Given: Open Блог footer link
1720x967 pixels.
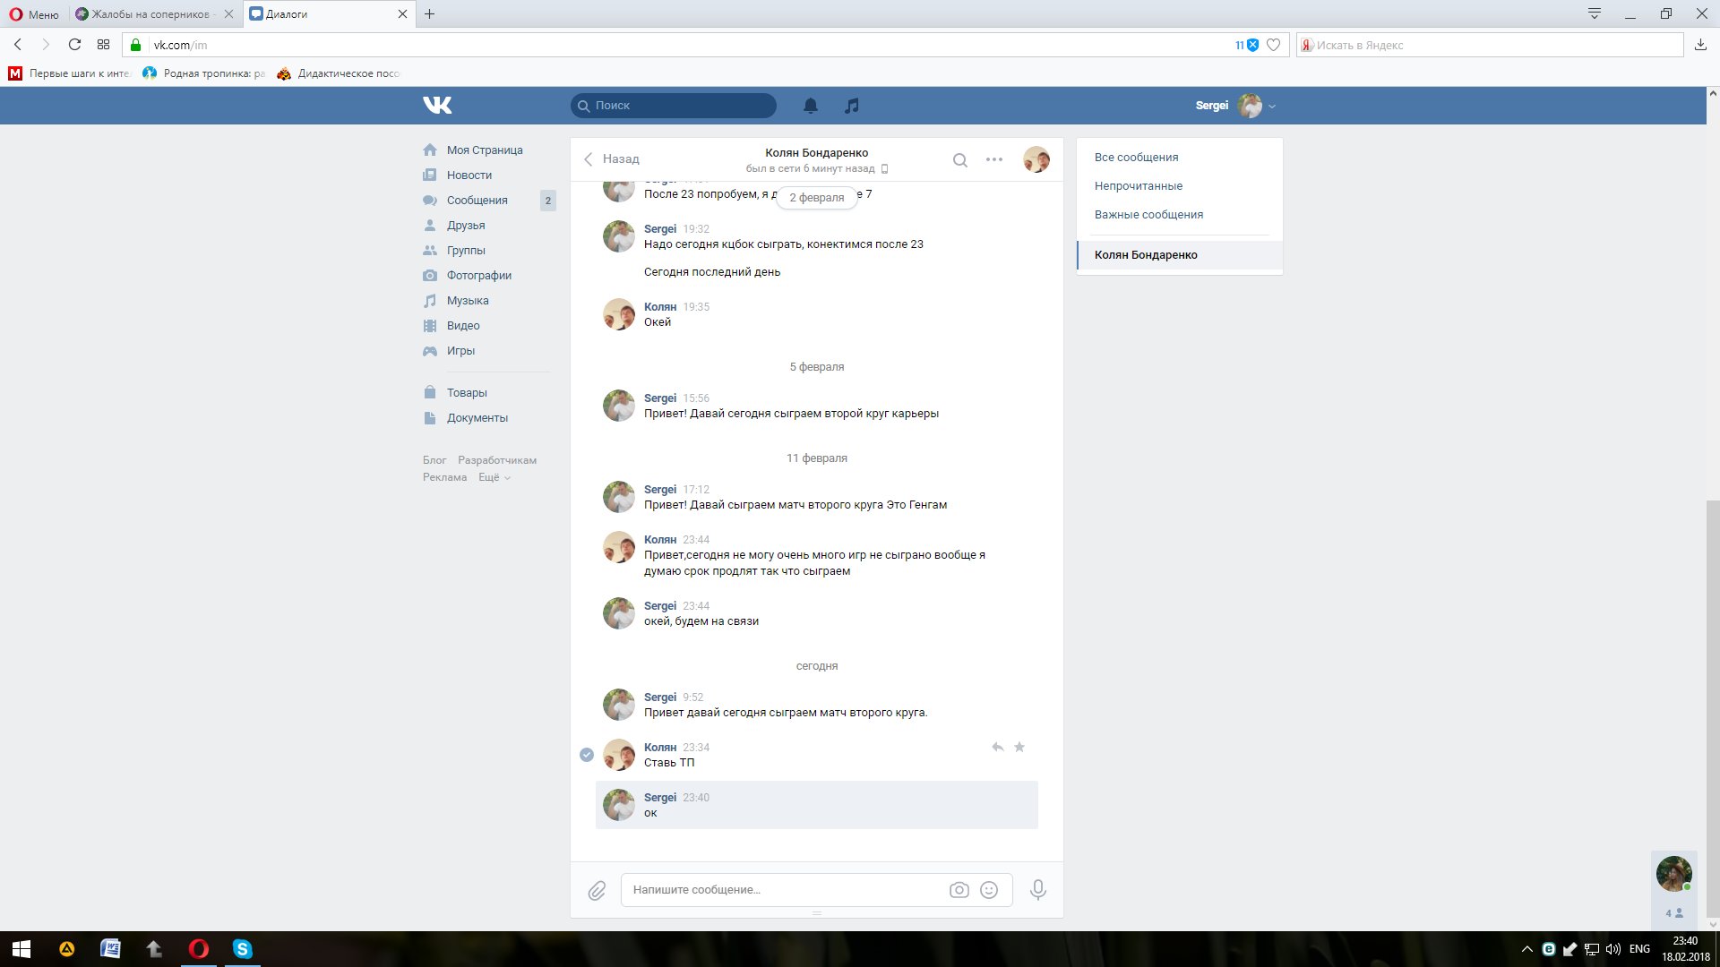Looking at the screenshot, I should [x=434, y=460].
